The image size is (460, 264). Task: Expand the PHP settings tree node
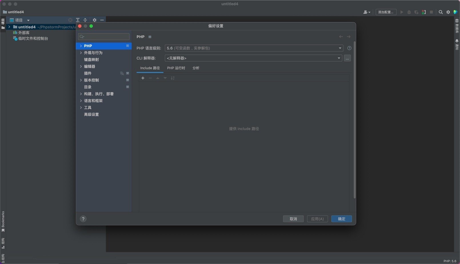click(81, 46)
